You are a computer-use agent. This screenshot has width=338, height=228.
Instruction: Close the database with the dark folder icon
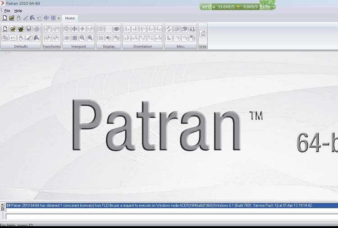coord(21,29)
